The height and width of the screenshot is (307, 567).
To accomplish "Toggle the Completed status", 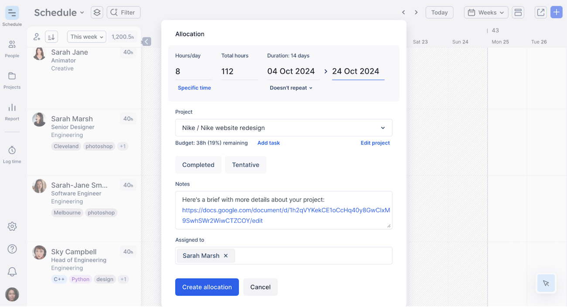I will pos(198,165).
